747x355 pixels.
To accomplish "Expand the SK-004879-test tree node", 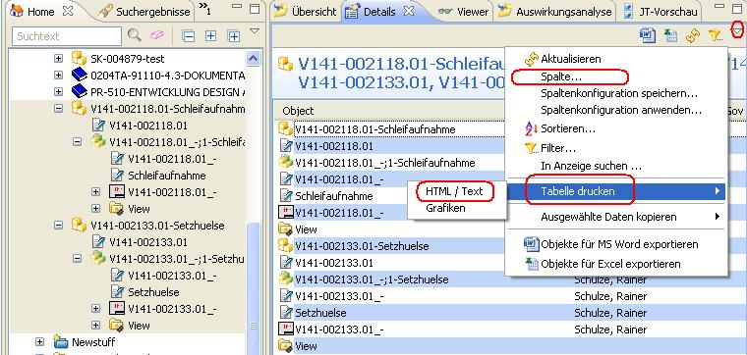I will click(58, 59).
